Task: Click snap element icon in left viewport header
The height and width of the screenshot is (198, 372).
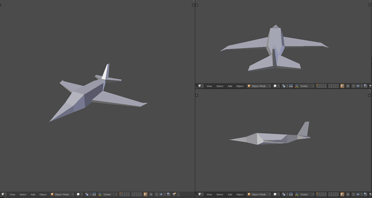Action: 161,194
